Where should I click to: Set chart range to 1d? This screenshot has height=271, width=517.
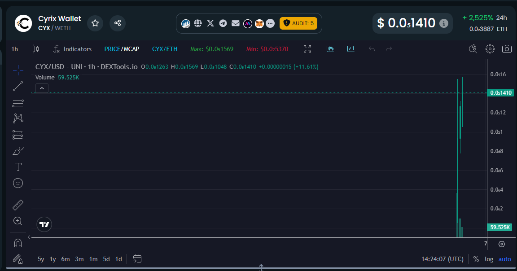[118, 259]
